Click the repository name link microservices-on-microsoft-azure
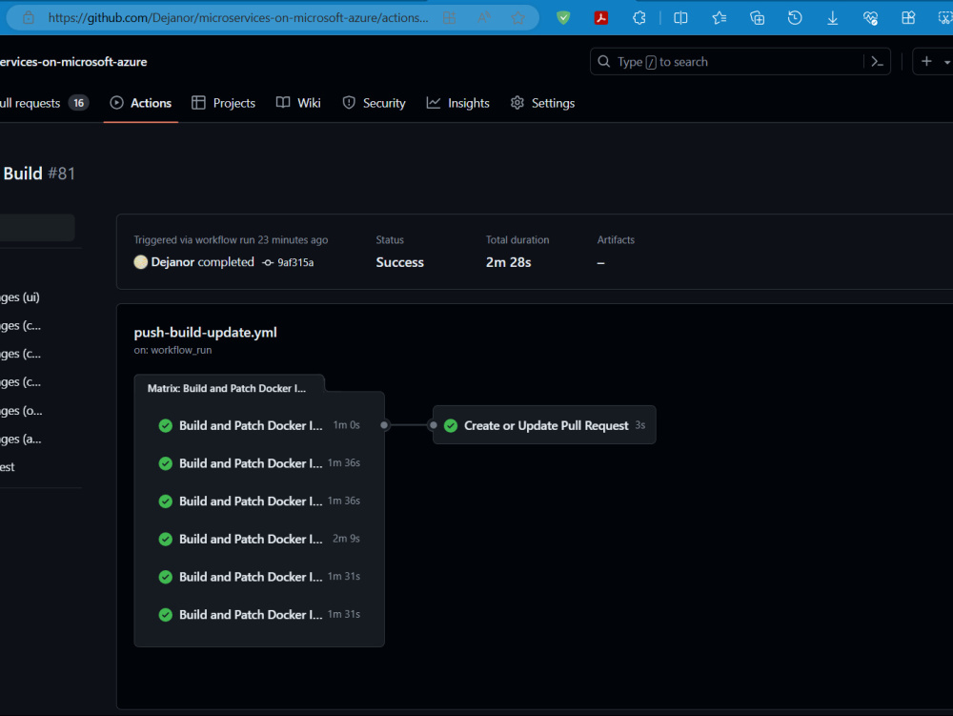Image resolution: width=953 pixels, height=716 pixels. 73,61
